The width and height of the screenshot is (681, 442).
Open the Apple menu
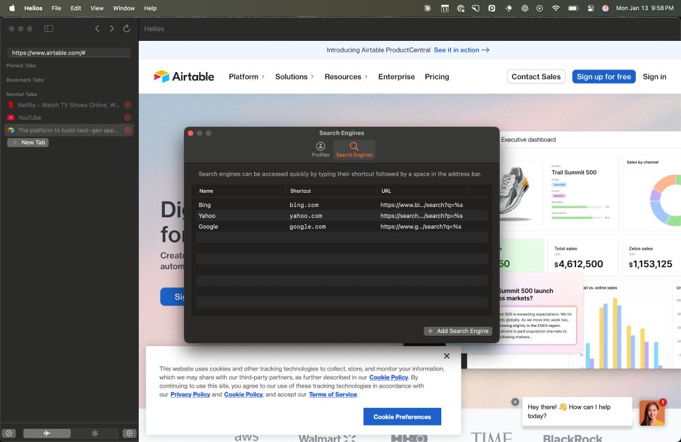(x=12, y=7)
